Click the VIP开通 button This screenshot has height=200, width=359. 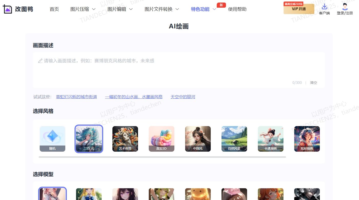(x=299, y=9)
